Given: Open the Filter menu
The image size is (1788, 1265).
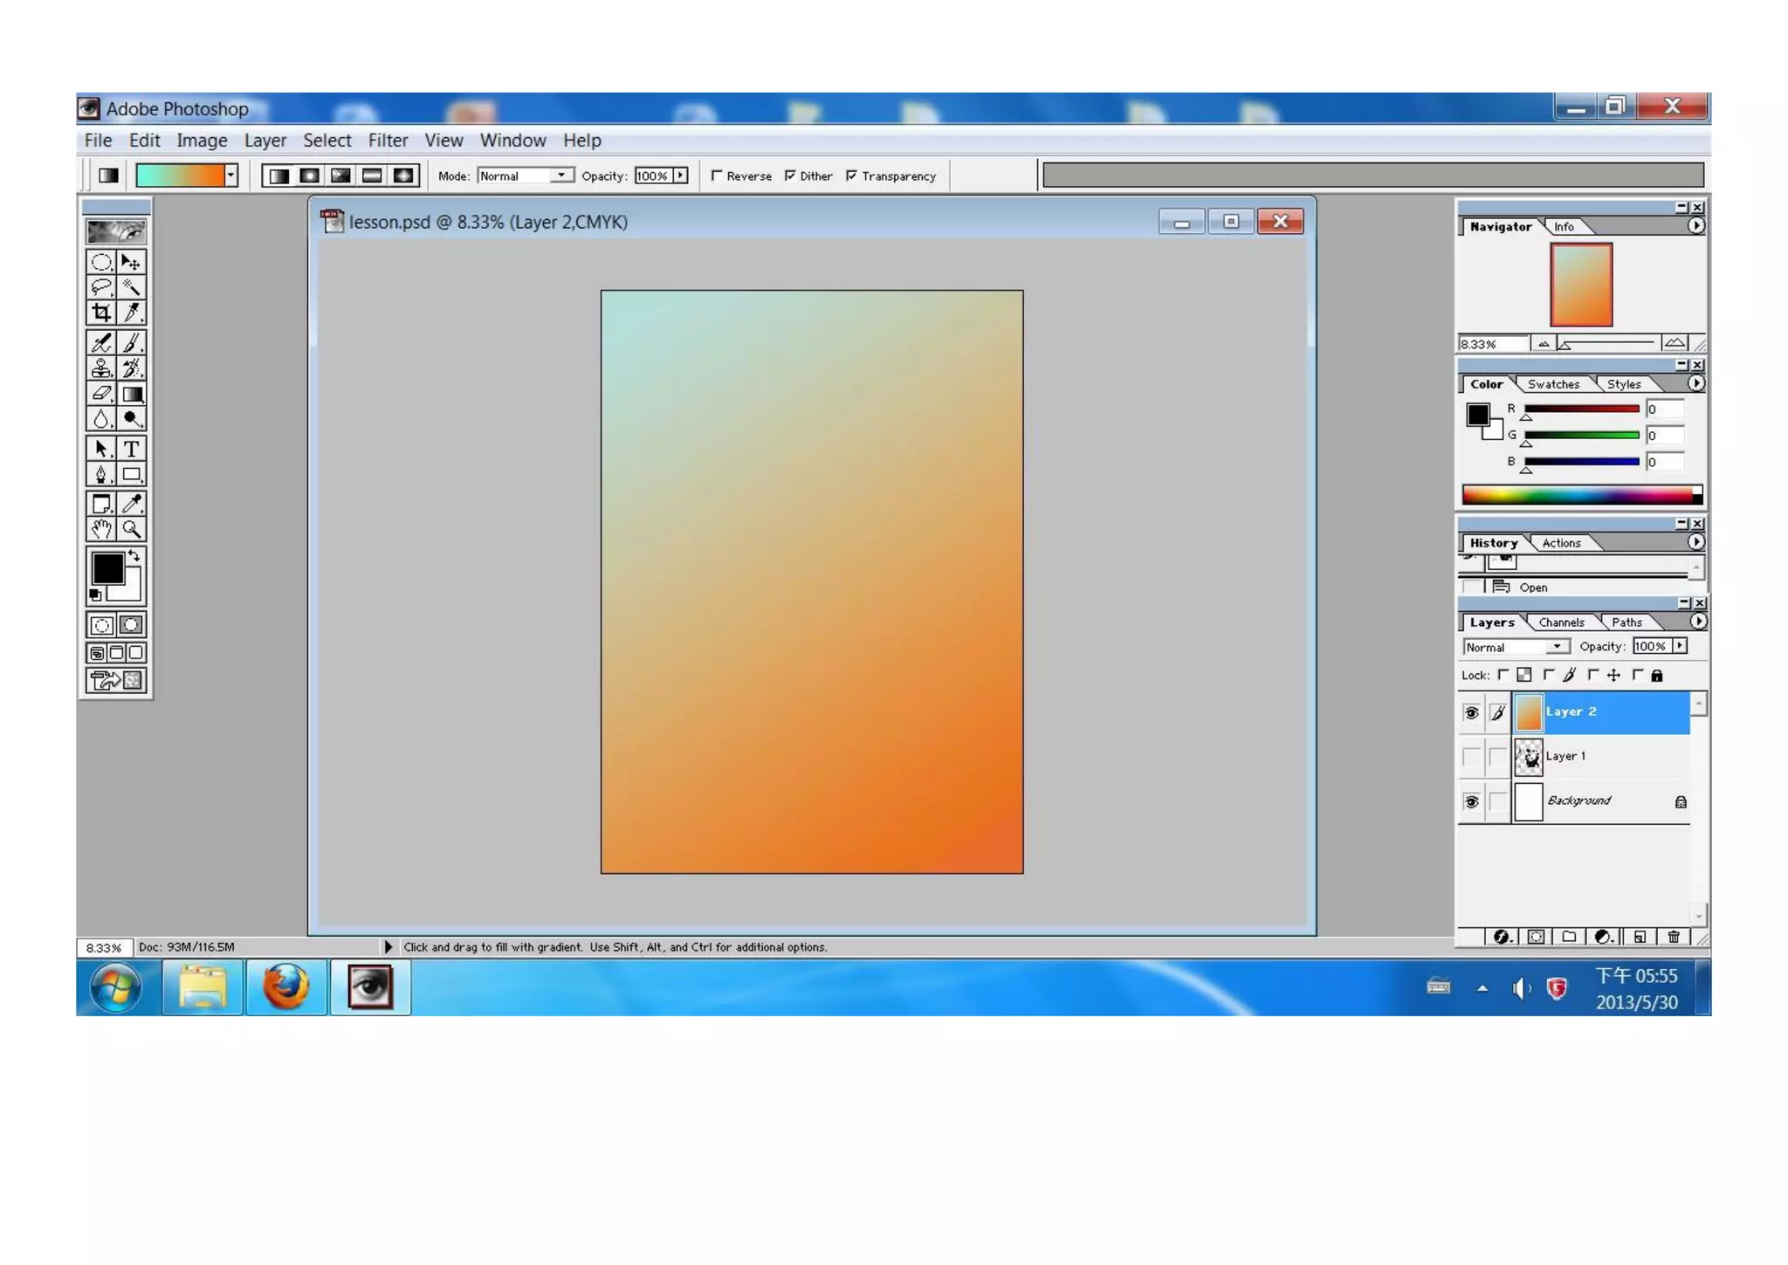Looking at the screenshot, I should tap(388, 141).
